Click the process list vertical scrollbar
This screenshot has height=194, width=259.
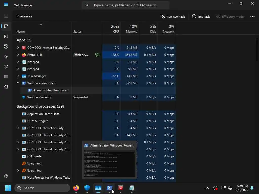coord(257,50)
